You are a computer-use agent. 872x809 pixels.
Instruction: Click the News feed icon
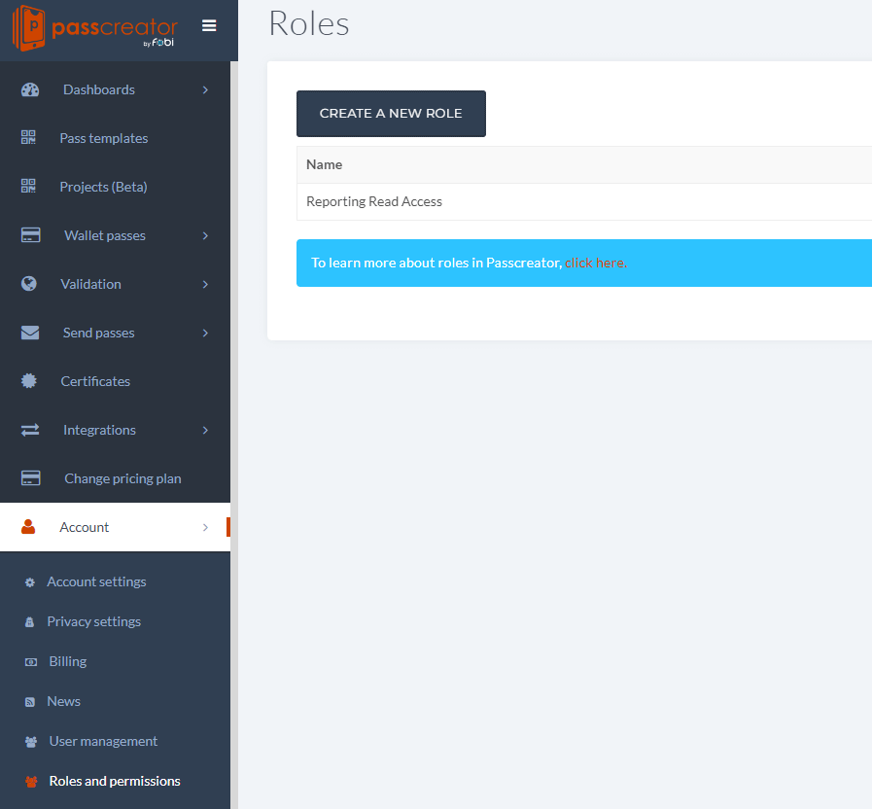[x=30, y=702]
